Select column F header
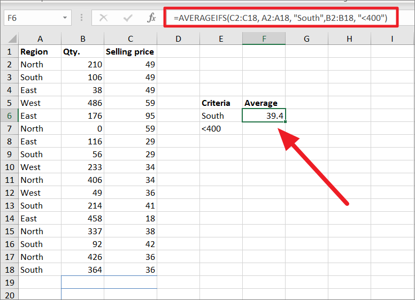 264,39
